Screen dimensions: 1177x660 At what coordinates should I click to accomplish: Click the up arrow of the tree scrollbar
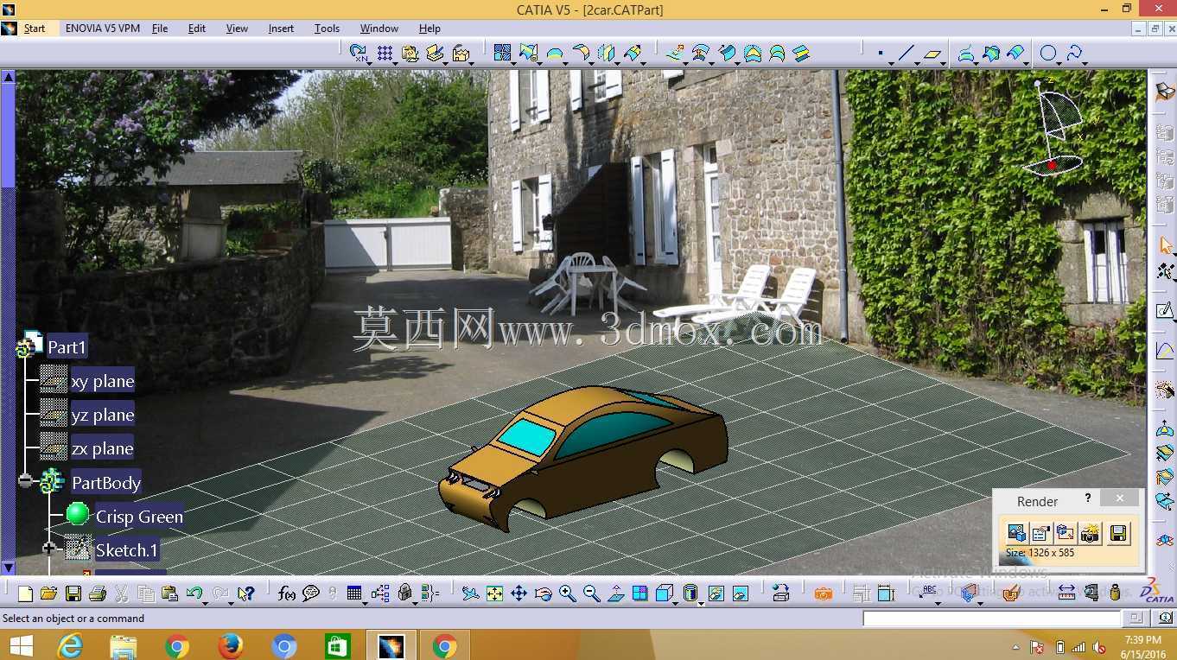[9, 77]
